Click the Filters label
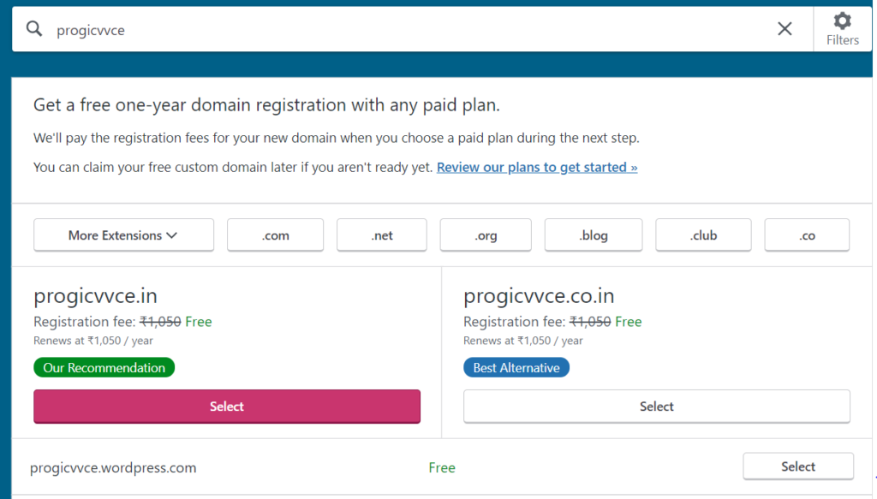This screenshot has height=499, width=877. (x=843, y=40)
